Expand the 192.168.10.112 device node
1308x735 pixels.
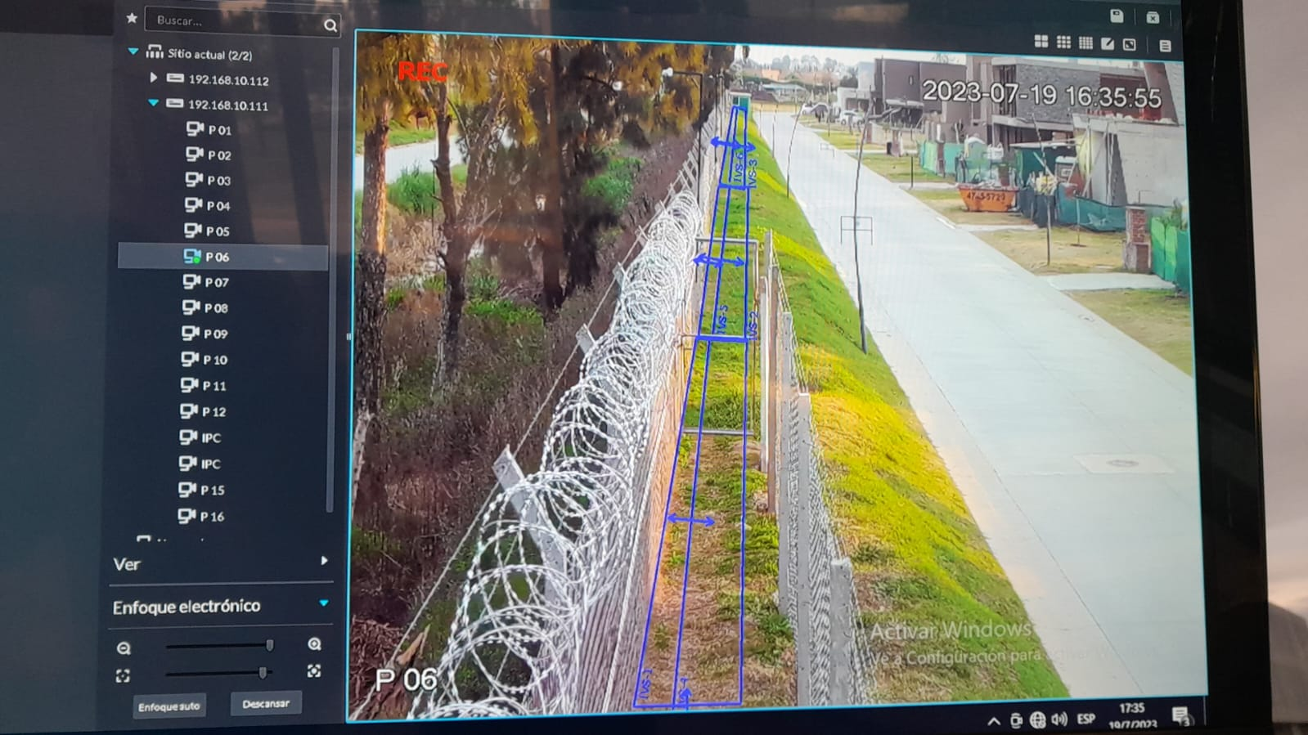tap(153, 78)
